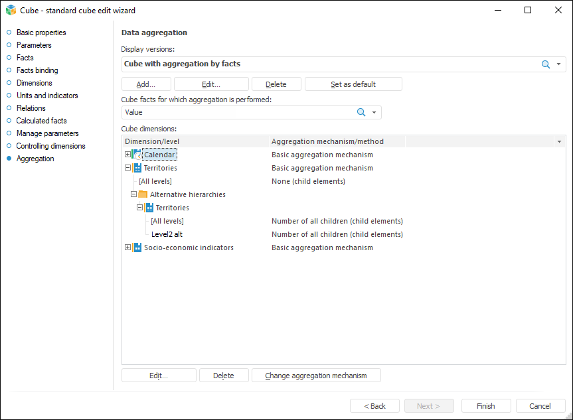573x420 pixels.
Task: Select the Level2 alt tree row
Action: tap(167, 234)
